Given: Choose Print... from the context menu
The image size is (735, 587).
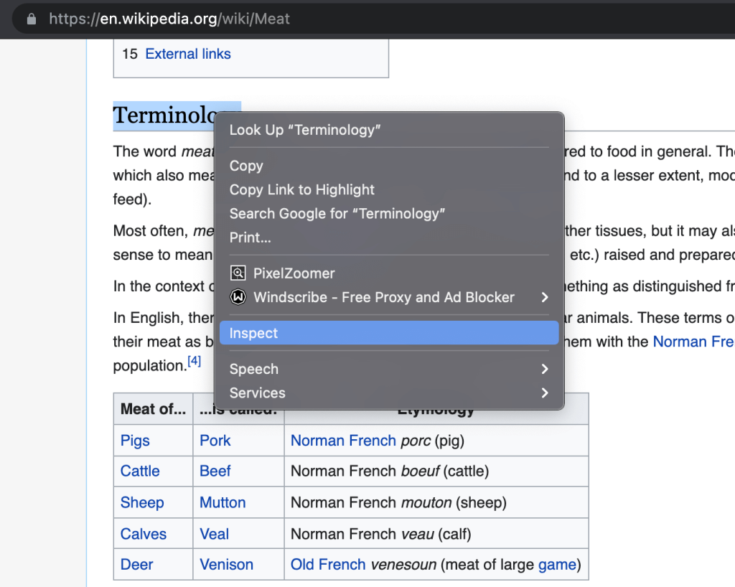Looking at the screenshot, I should click(x=388, y=238).
